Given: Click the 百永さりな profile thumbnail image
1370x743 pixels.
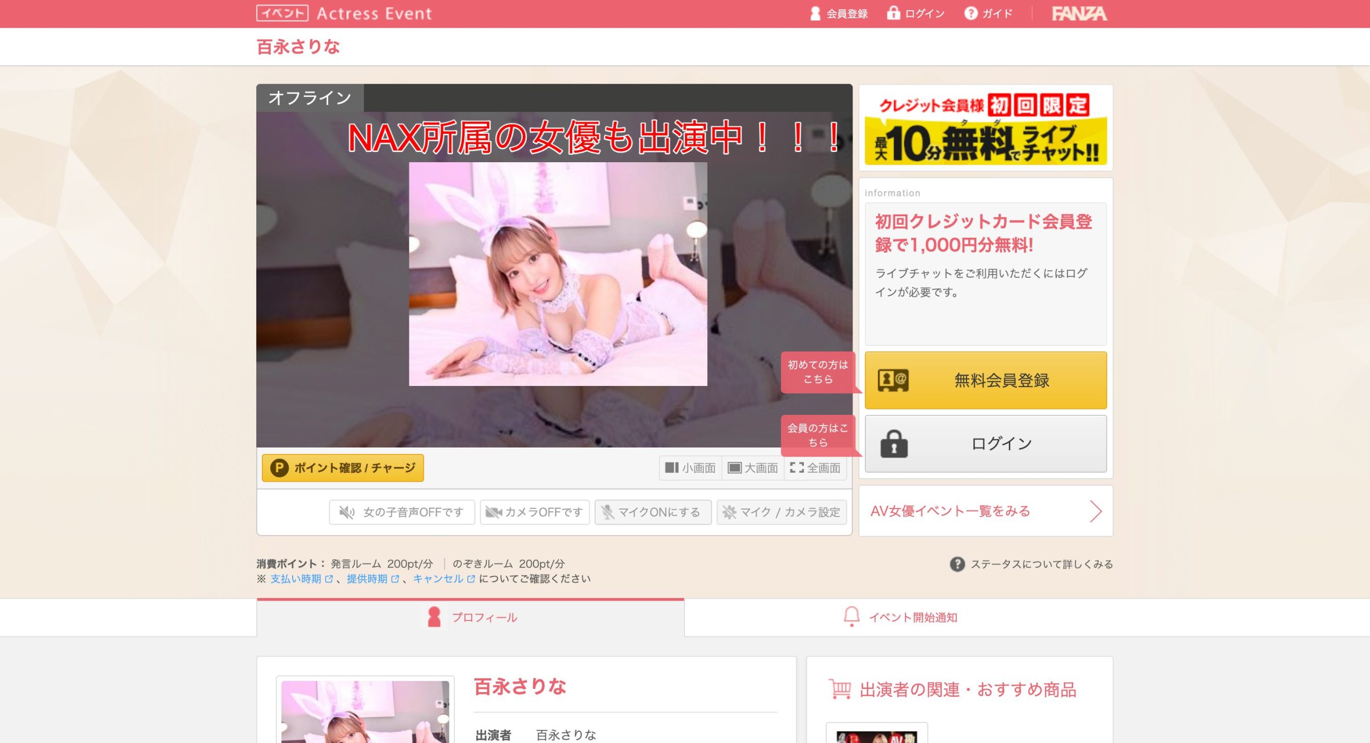Looking at the screenshot, I should pos(366,712).
